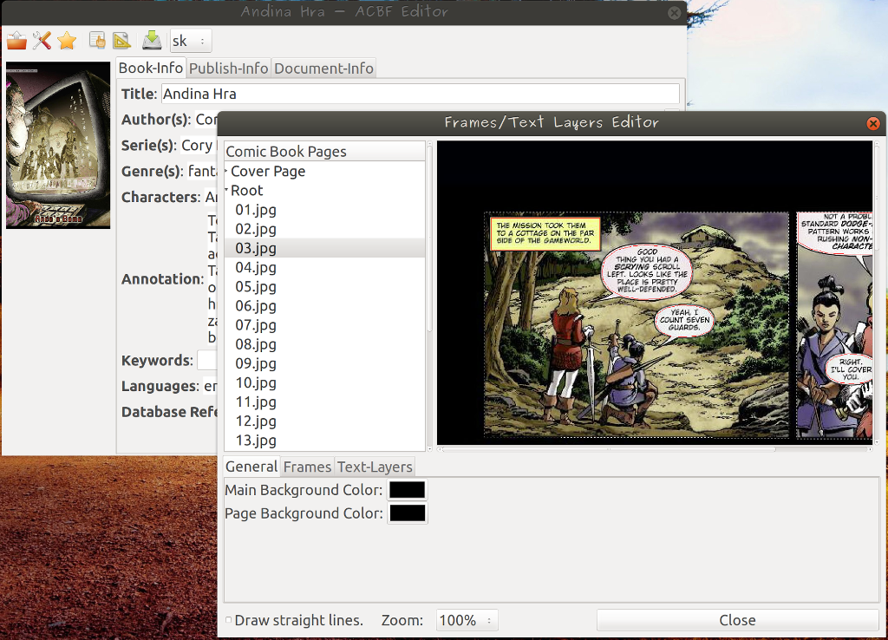Select the Root tree item

point(247,190)
